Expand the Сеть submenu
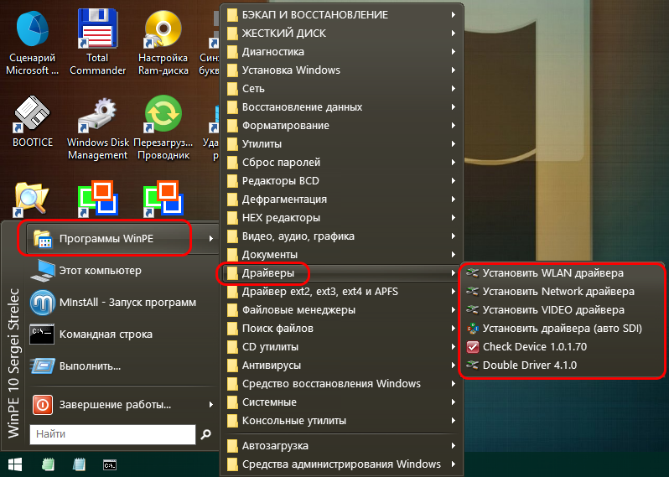This screenshot has width=669, height=477. click(341, 89)
